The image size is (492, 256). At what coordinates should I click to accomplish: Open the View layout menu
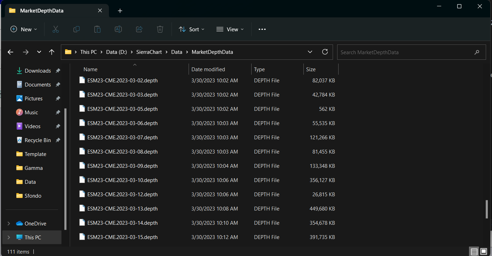[x=230, y=30]
